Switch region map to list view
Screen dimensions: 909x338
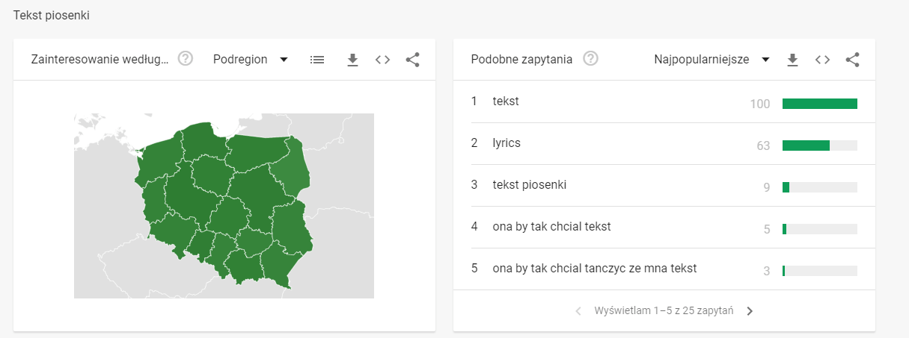pyautogui.click(x=317, y=60)
